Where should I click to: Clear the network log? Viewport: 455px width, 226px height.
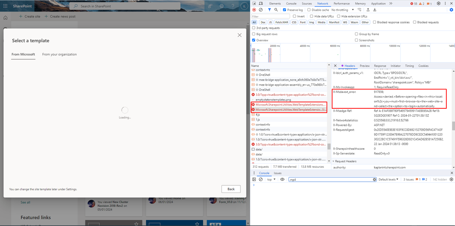pos(261,10)
